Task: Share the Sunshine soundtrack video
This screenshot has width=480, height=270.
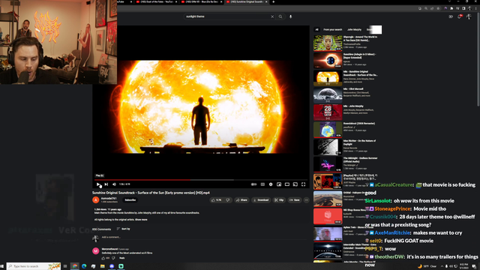Action: 241,200
